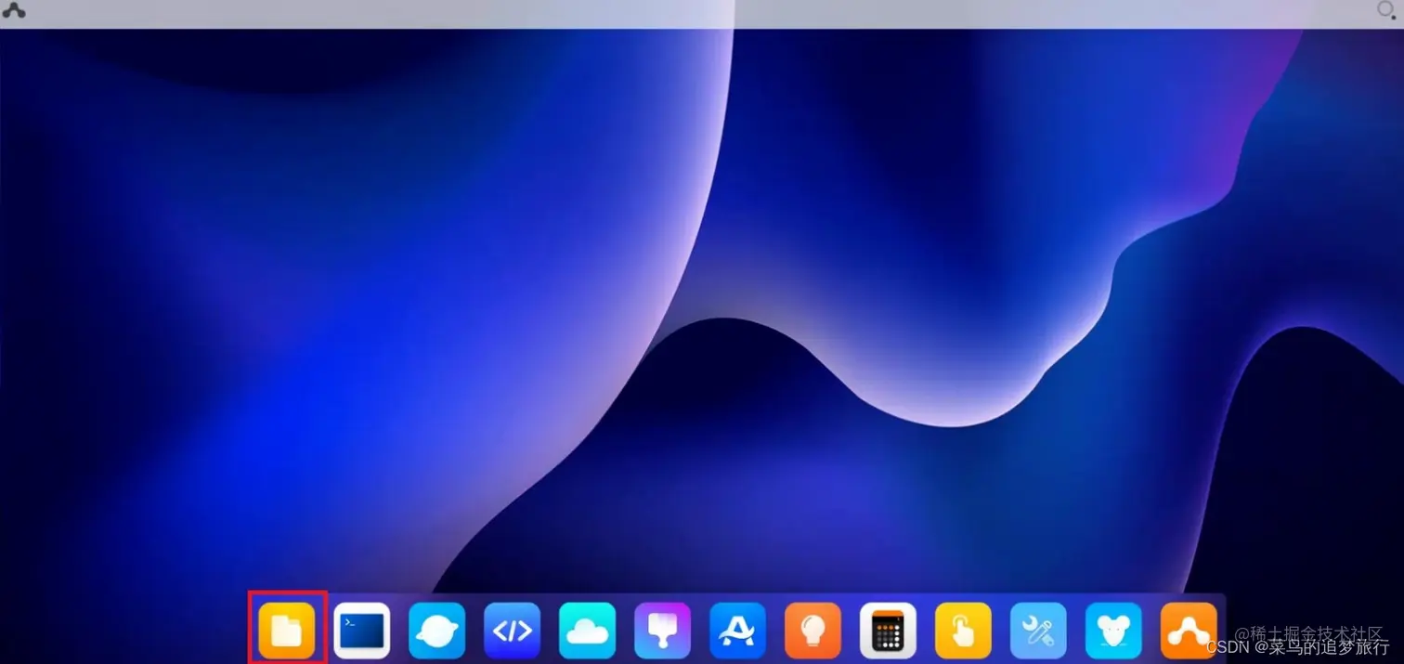Launch the blue app store dock icon
The height and width of the screenshot is (664, 1404).
738,631
